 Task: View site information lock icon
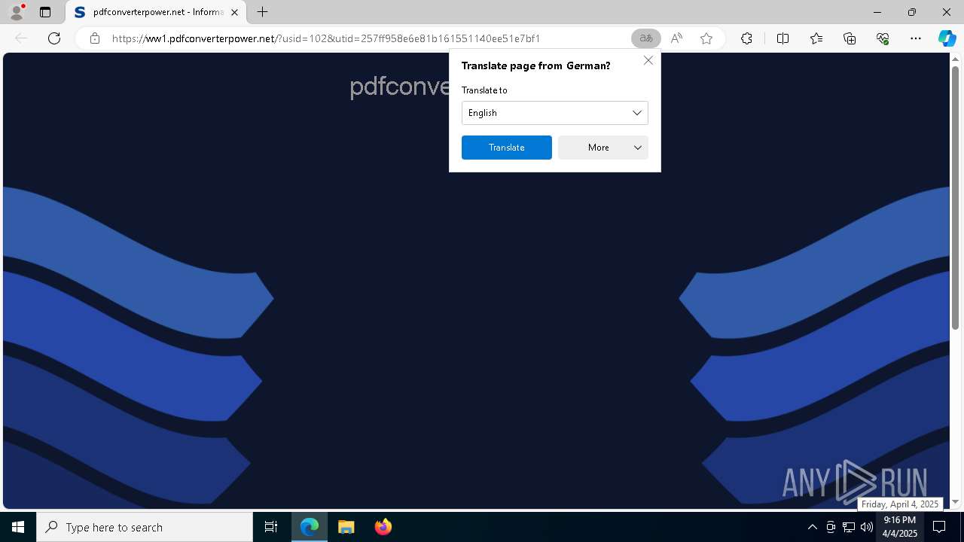[x=94, y=38]
